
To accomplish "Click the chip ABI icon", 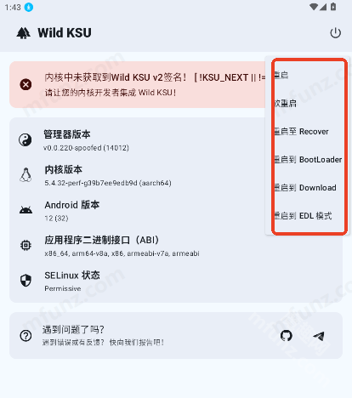I will coord(26,245).
